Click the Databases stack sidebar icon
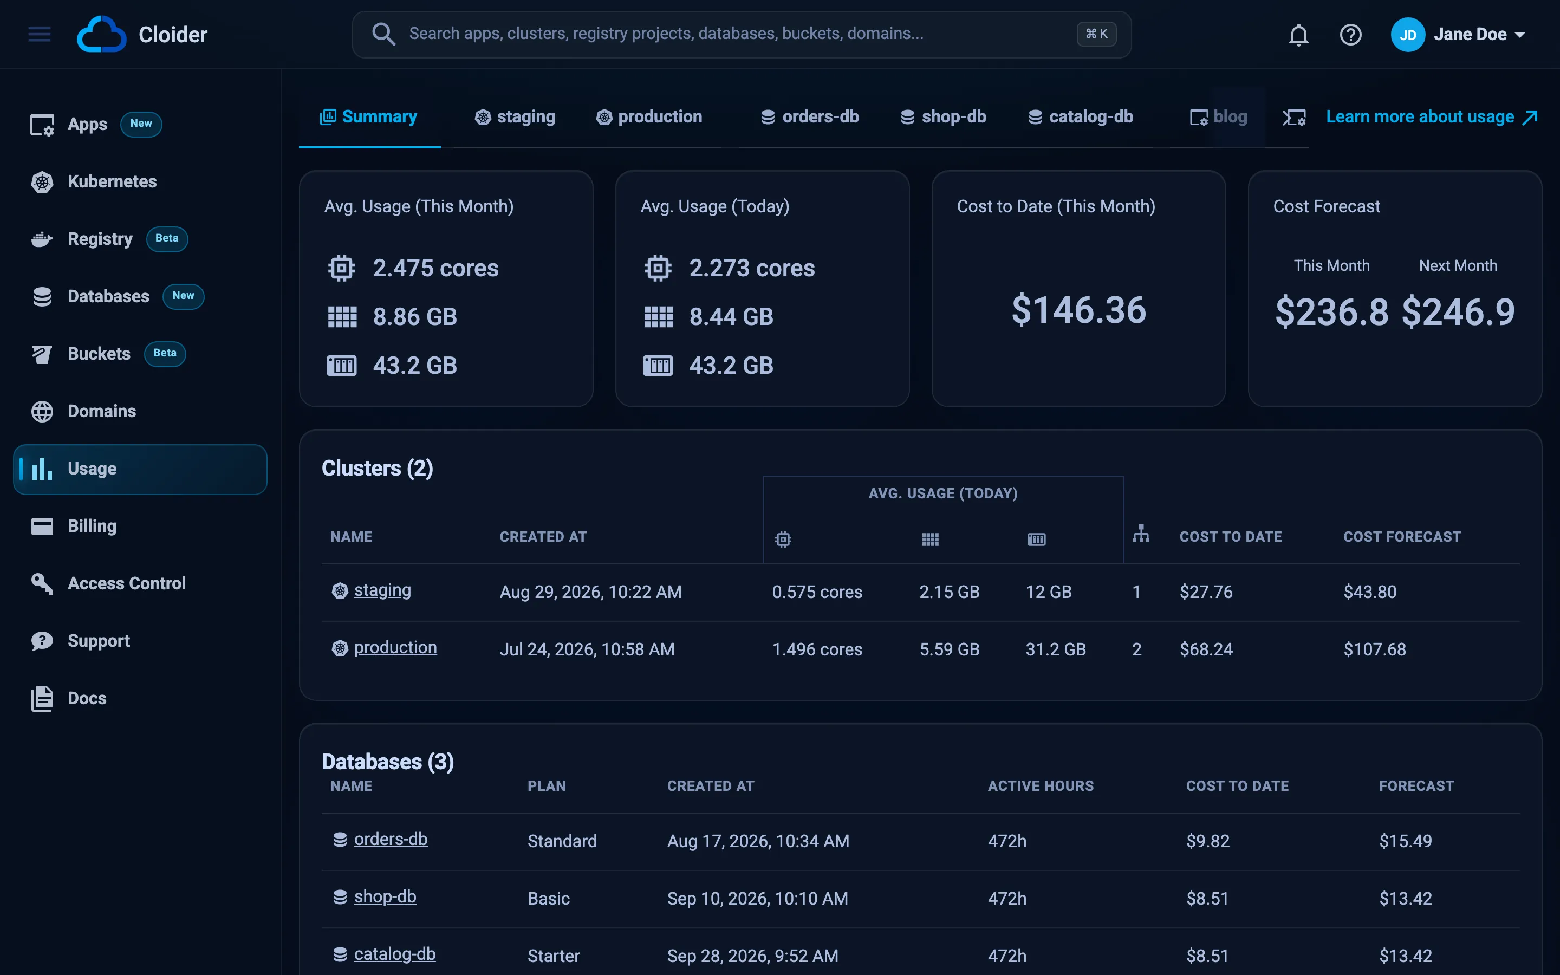This screenshot has width=1560, height=975. click(42, 297)
